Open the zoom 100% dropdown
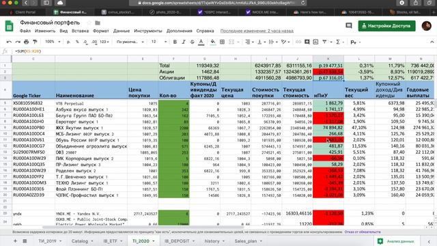The width and height of the screenshot is (437, 246). tap(53, 42)
